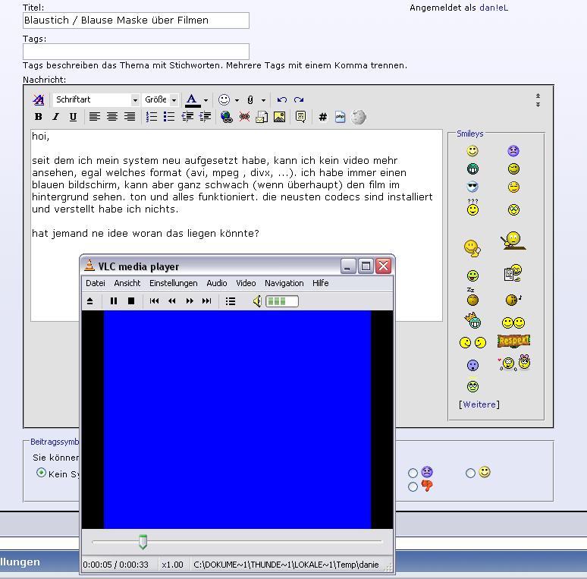Rewind playback slower in VLC

pos(172,301)
